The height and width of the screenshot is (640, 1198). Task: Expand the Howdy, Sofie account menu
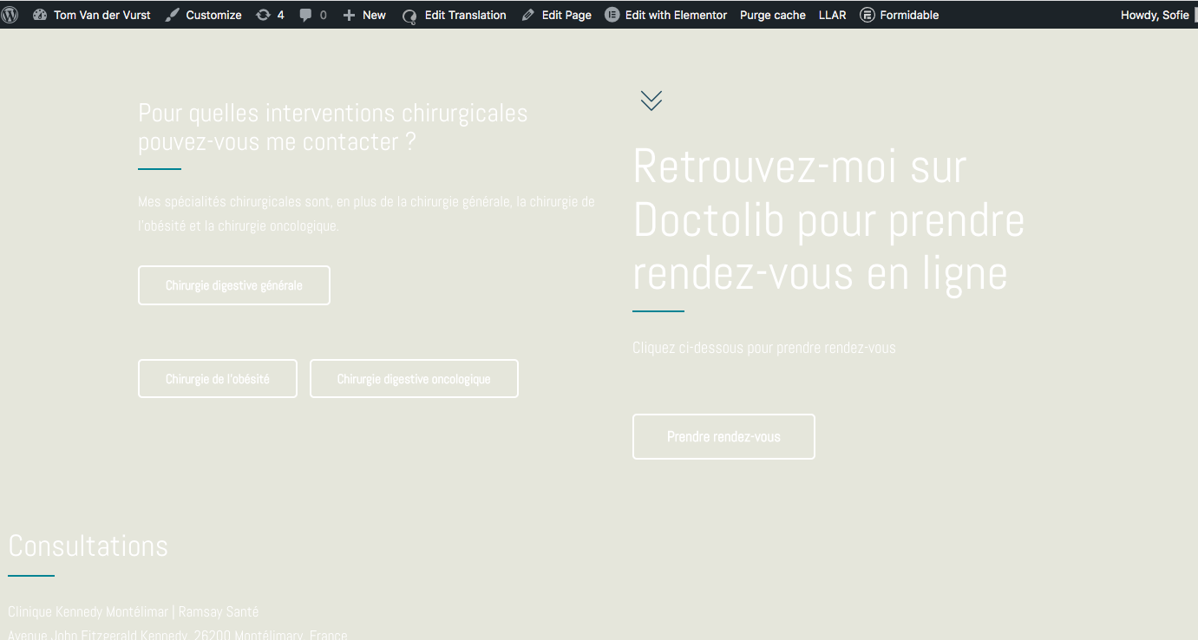(x=1154, y=15)
